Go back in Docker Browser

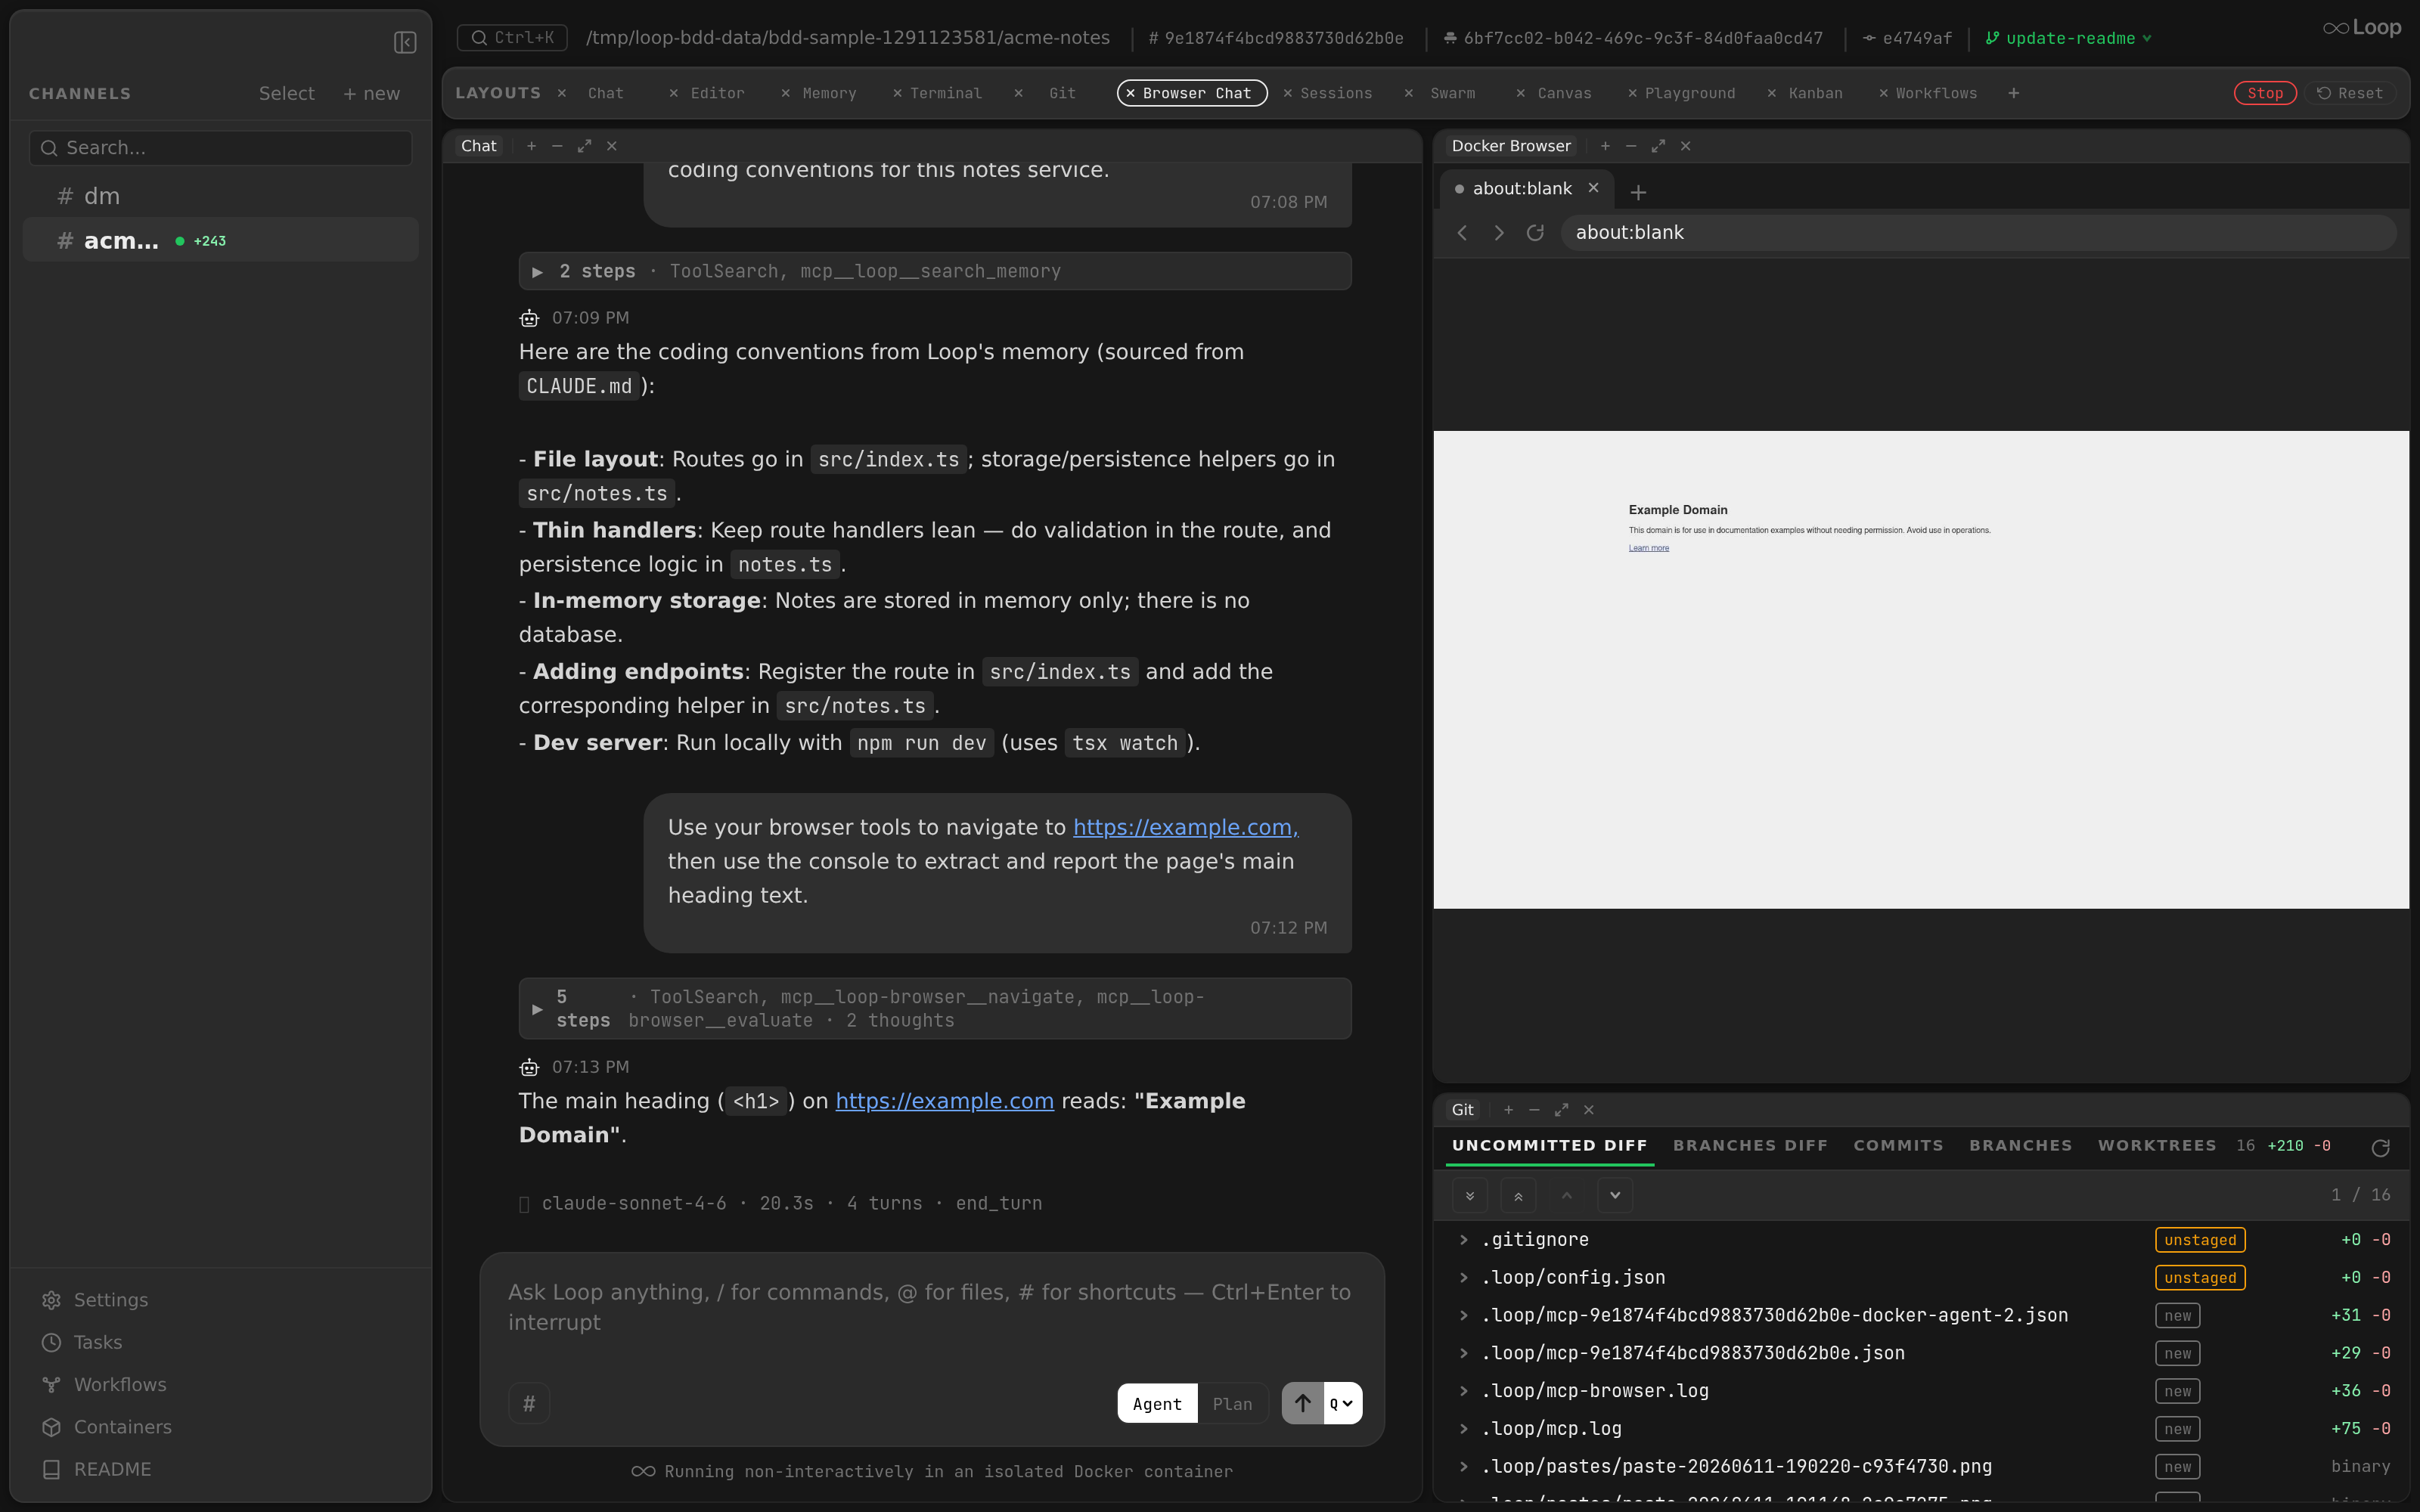click(x=1462, y=233)
